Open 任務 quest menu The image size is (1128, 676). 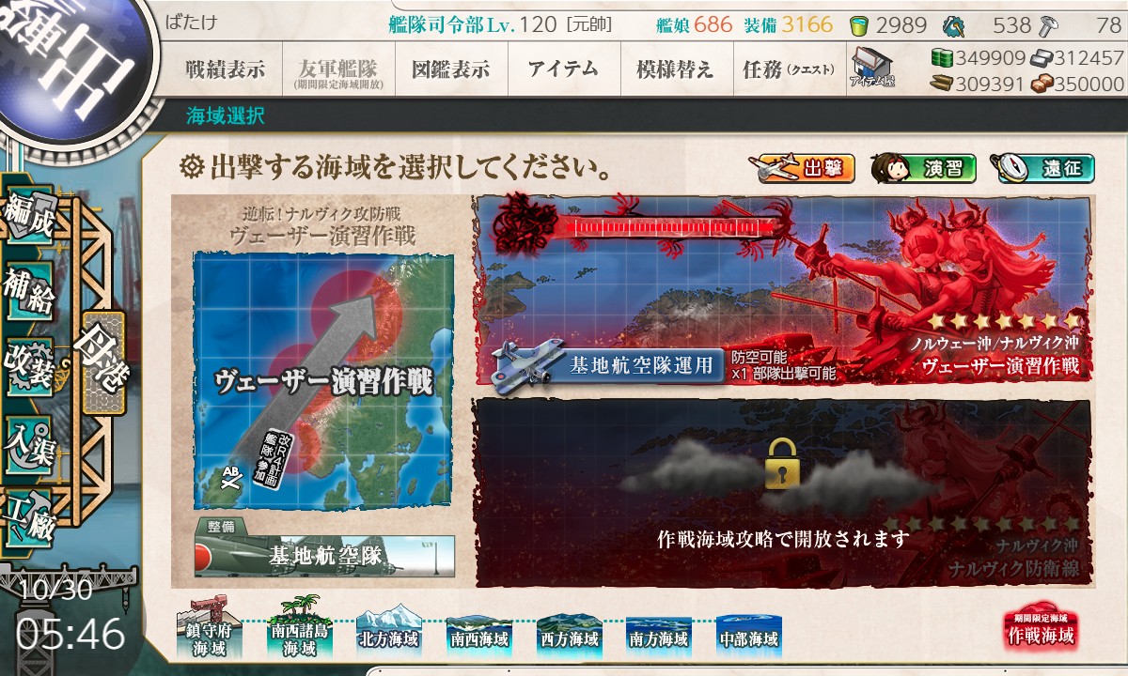click(788, 69)
